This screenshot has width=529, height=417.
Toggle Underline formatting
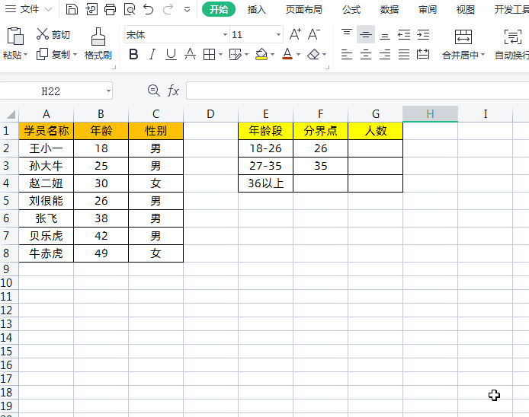(171, 54)
